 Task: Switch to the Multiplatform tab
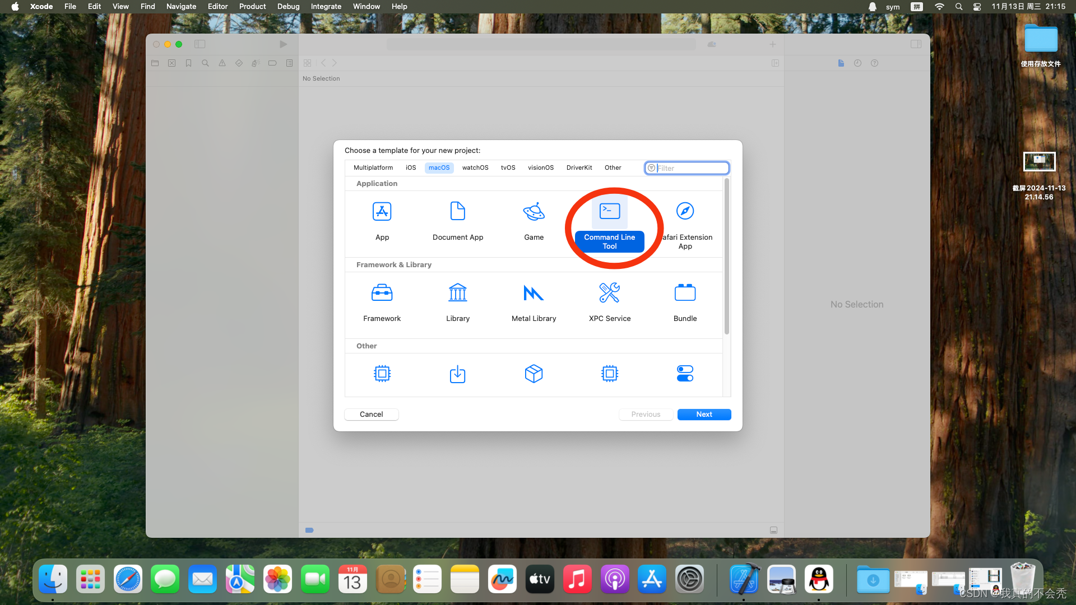373,167
